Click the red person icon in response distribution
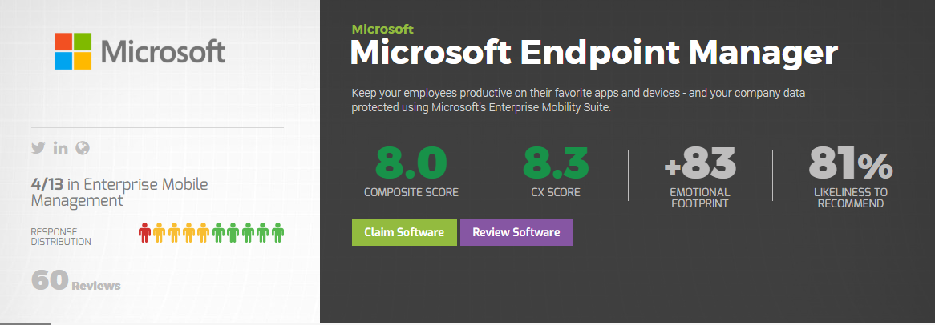The image size is (935, 325). point(144,233)
